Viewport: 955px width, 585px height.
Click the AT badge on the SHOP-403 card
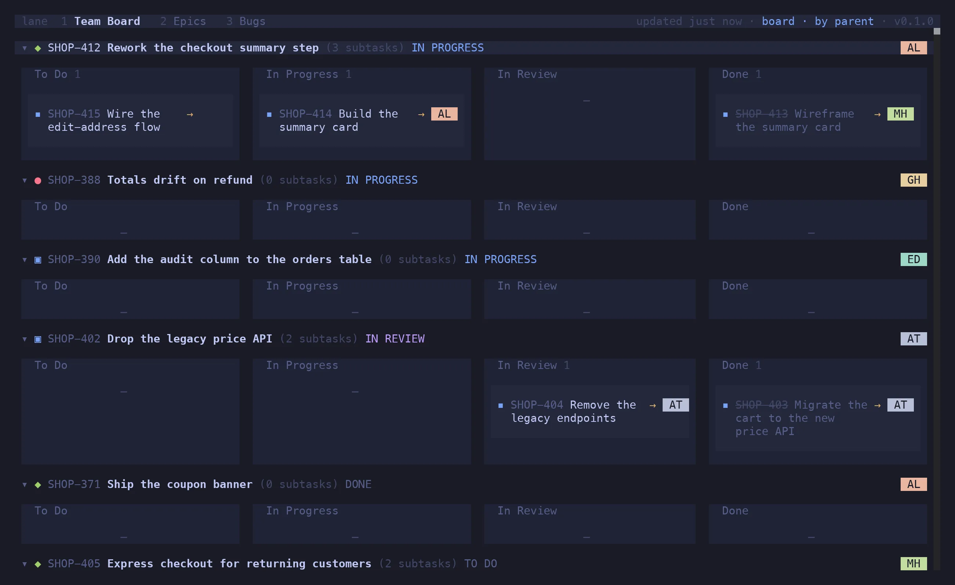900,405
